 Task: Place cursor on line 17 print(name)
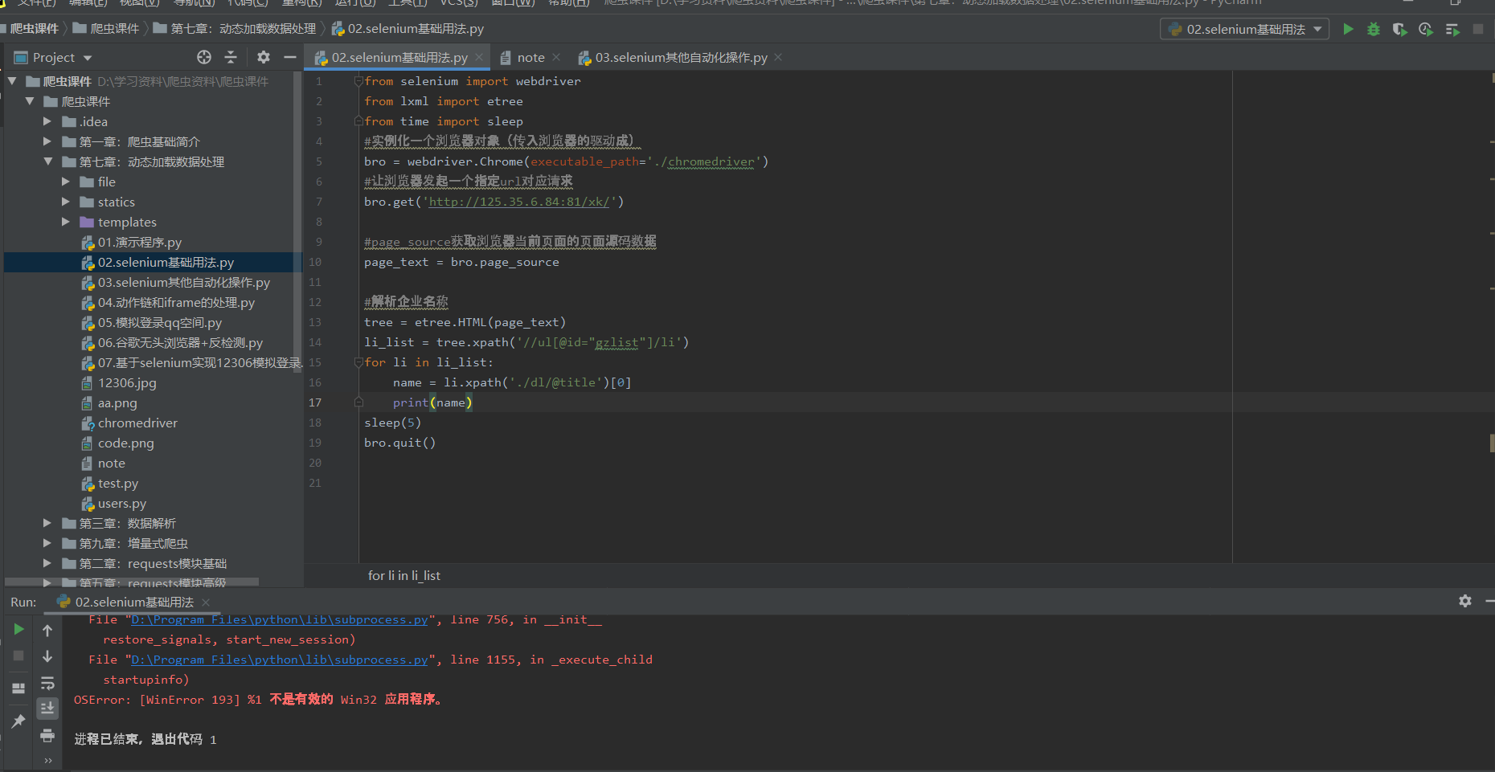pos(432,402)
